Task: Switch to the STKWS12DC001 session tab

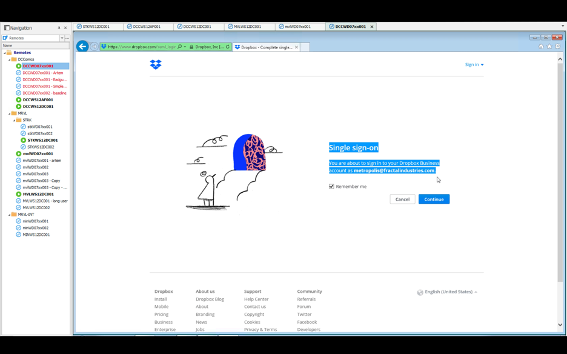Action: 96,27
